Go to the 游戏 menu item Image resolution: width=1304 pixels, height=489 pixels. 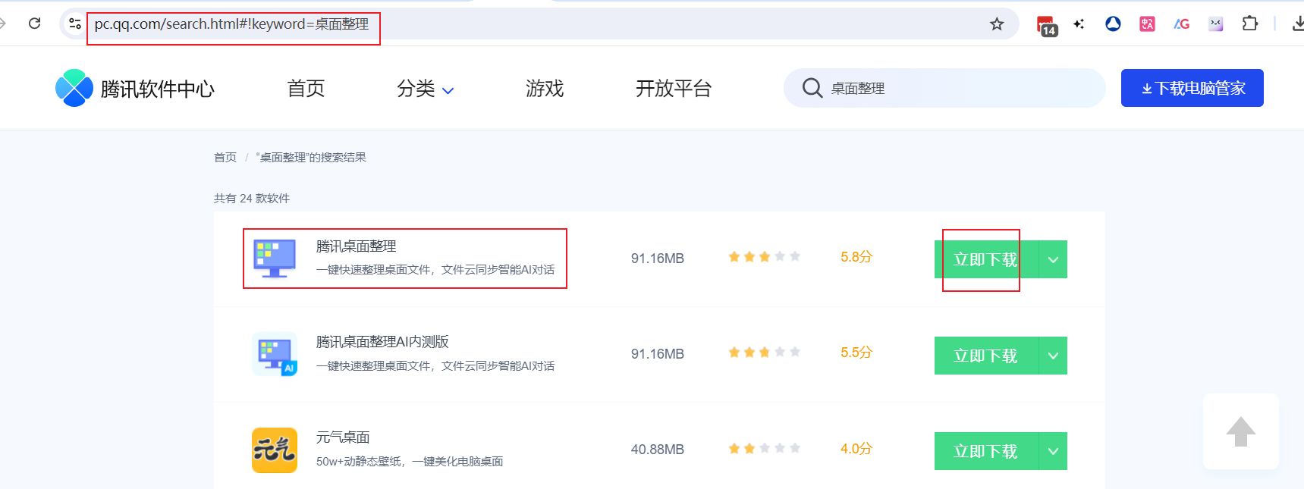coord(545,89)
